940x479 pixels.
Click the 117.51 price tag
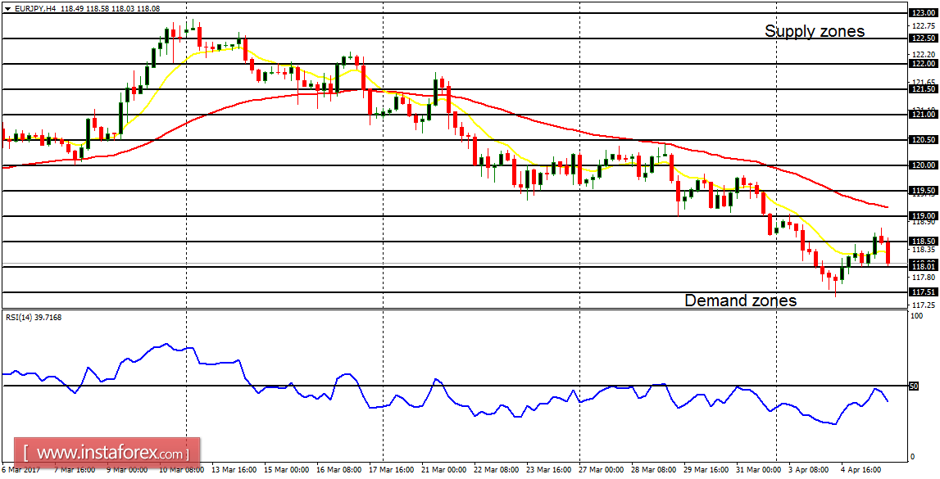924,291
